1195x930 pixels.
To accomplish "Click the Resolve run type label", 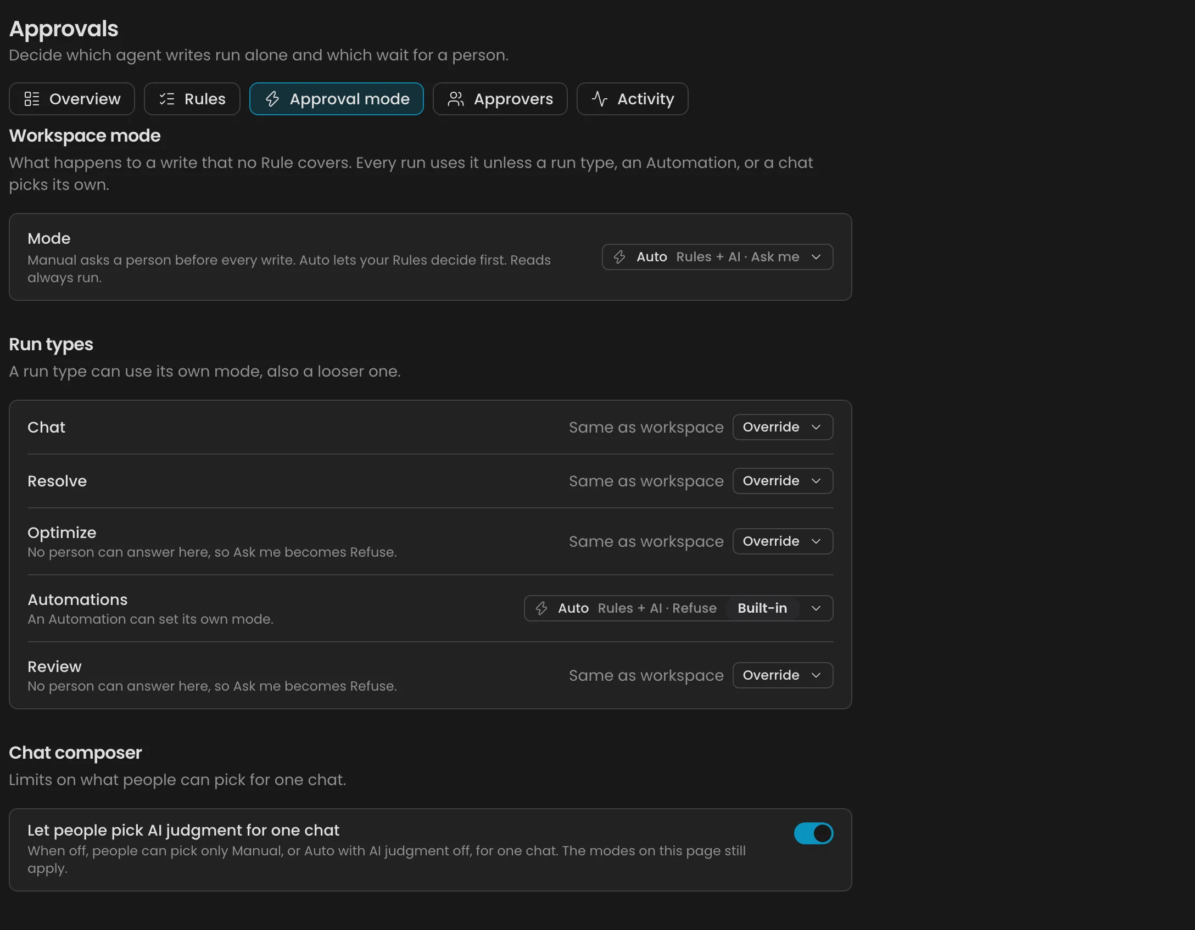I will [x=57, y=481].
